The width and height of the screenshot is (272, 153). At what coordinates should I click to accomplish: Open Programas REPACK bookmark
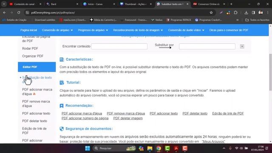(x=178, y=20)
